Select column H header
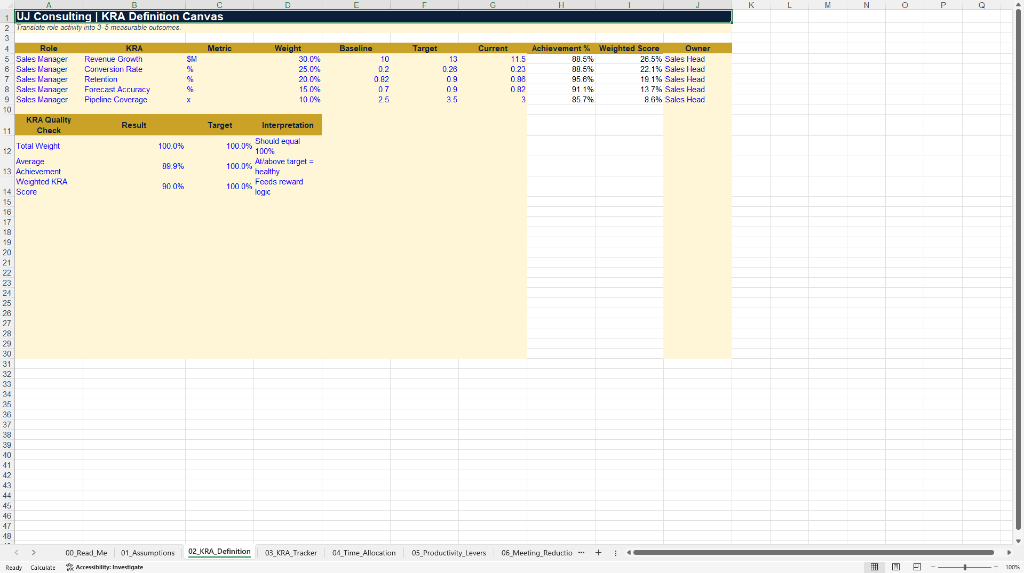 561,5
